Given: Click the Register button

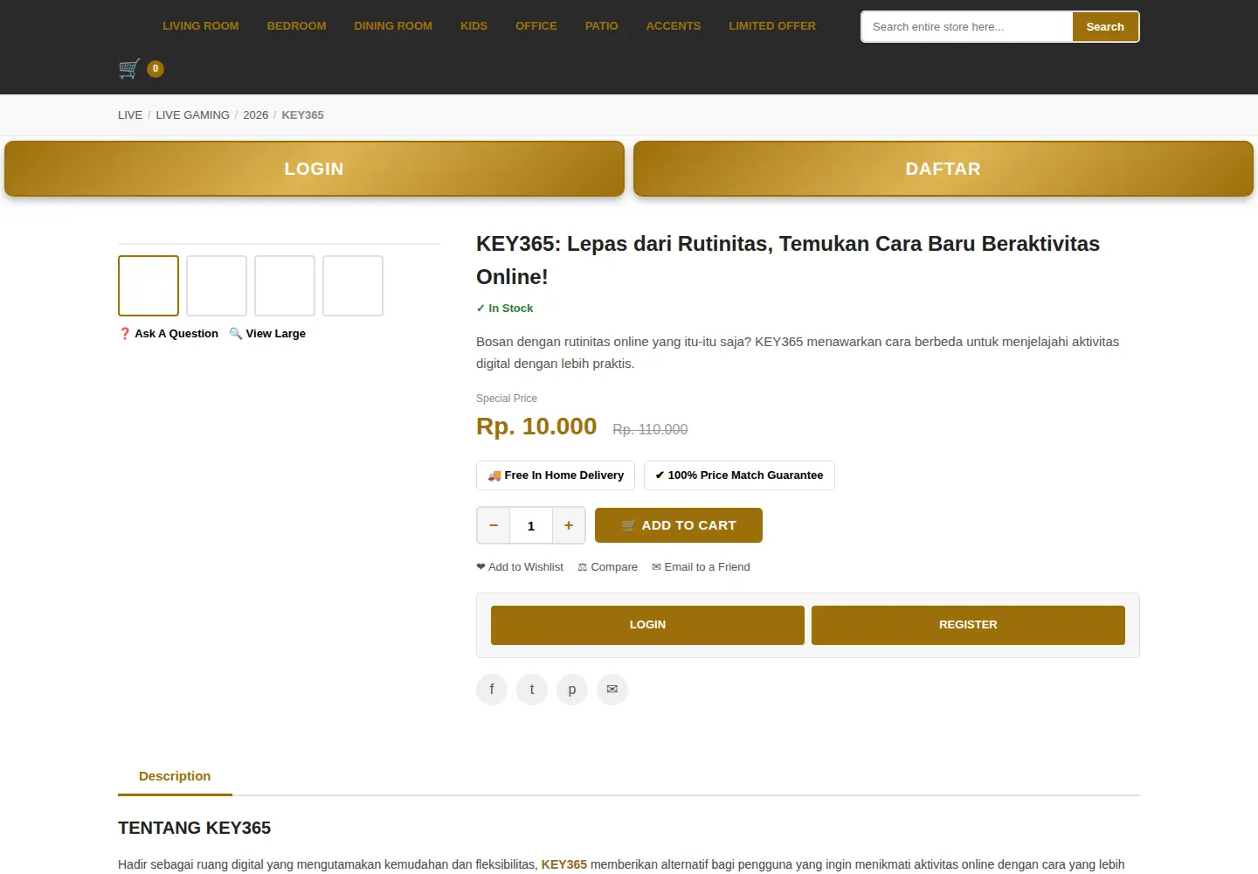Looking at the screenshot, I should click(x=968, y=625).
